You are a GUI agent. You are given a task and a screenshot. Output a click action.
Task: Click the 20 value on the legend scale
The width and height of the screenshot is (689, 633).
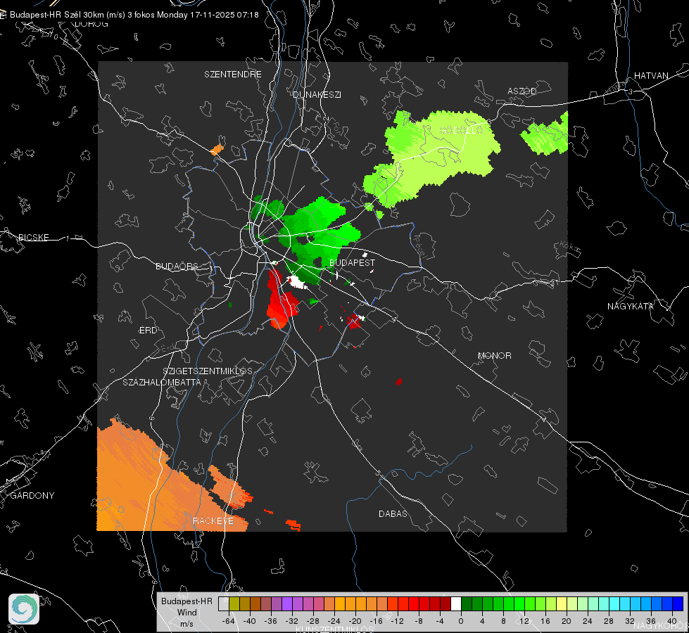point(566,621)
